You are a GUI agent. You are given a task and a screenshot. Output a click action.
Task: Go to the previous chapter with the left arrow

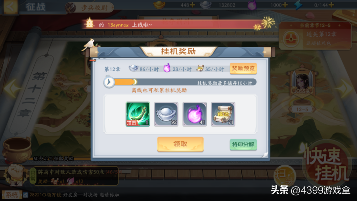(12, 88)
